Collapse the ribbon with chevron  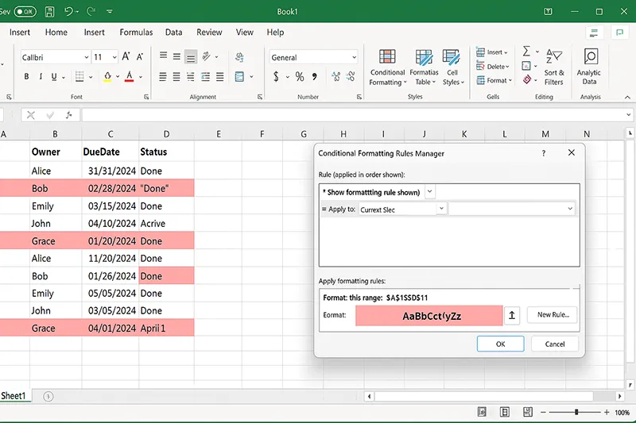coord(627,98)
